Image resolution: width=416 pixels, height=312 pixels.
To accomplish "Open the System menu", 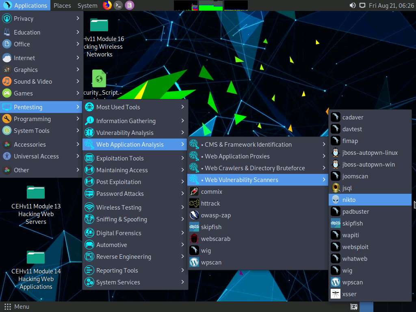I will click(x=87, y=5).
